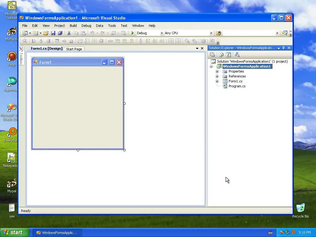Click the Align Lefts layout icon
This screenshot has height=237, width=316.
pyautogui.click(x=34, y=41)
